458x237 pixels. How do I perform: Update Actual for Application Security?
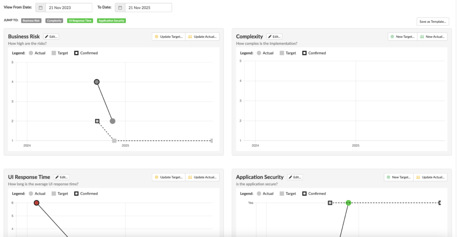[431, 177]
